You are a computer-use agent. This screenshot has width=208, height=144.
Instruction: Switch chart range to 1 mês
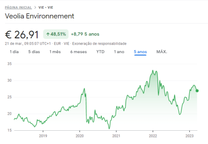(55, 52)
